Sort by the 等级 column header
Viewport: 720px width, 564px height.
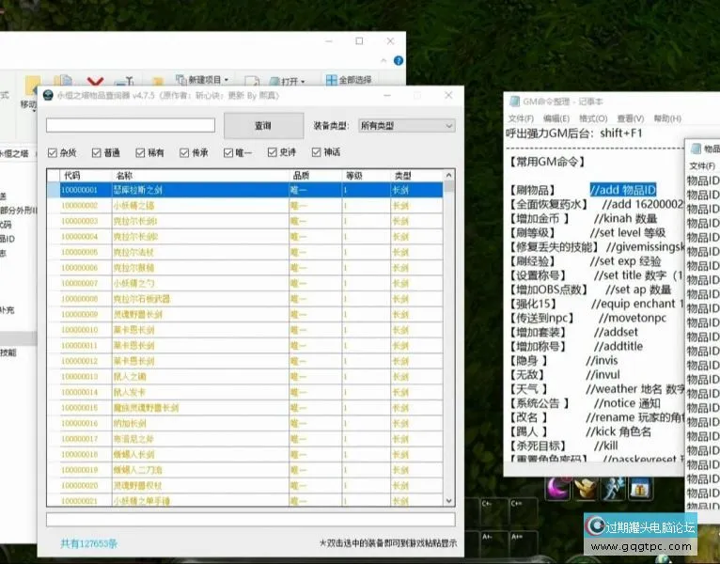[366, 176]
